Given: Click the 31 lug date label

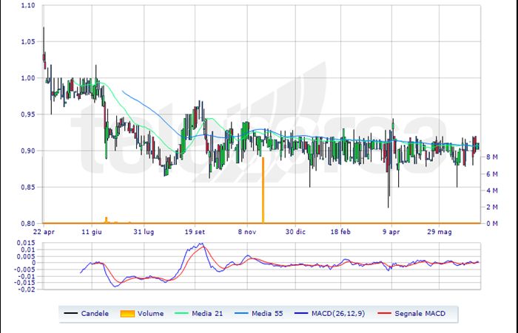Looking at the screenshot, I should 144,232.
